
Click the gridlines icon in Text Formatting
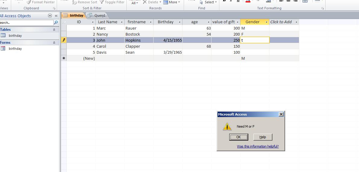tap(305, 1)
